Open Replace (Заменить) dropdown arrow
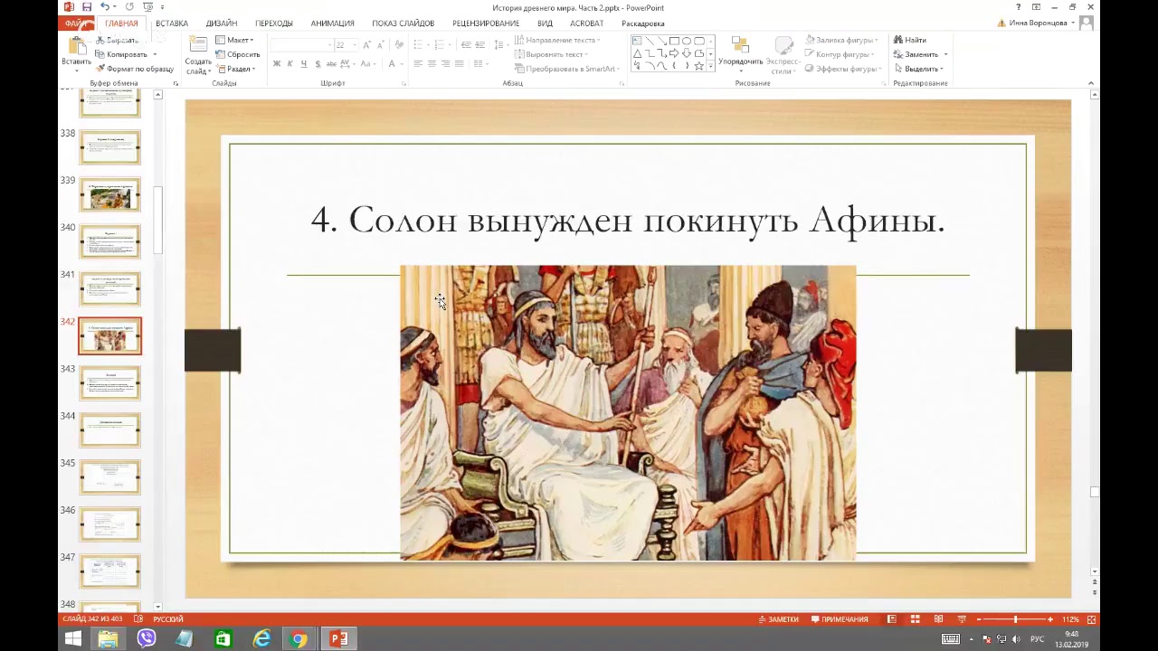The height and width of the screenshot is (651, 1158). coord(945,54)
